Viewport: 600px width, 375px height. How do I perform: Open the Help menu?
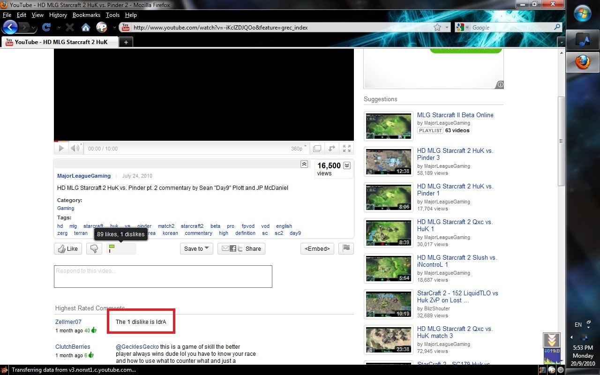point(131,15)
